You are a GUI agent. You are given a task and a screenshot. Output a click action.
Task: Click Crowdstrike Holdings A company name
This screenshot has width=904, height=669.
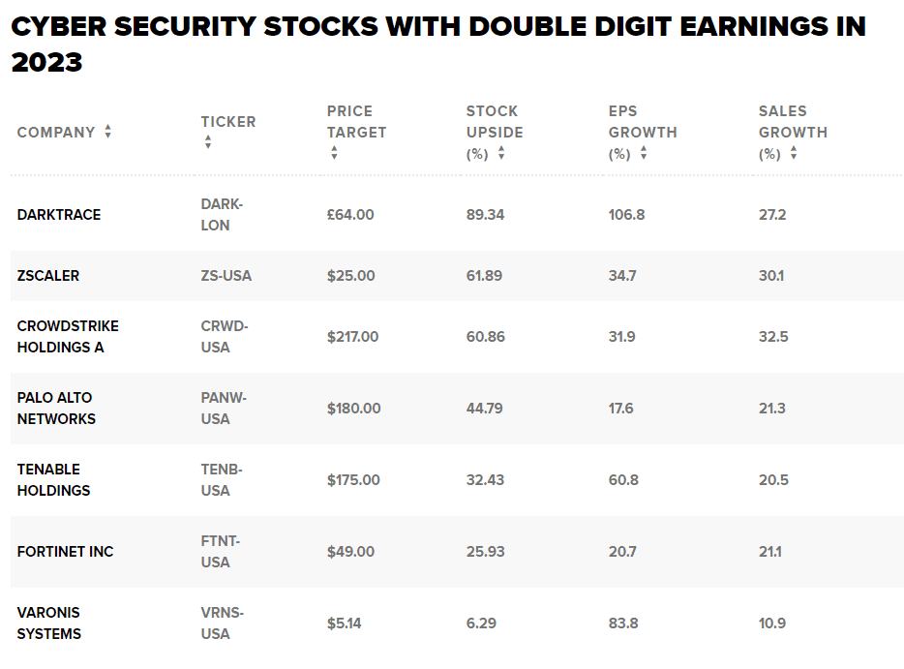pyautogui.click(x=68, y=337)
